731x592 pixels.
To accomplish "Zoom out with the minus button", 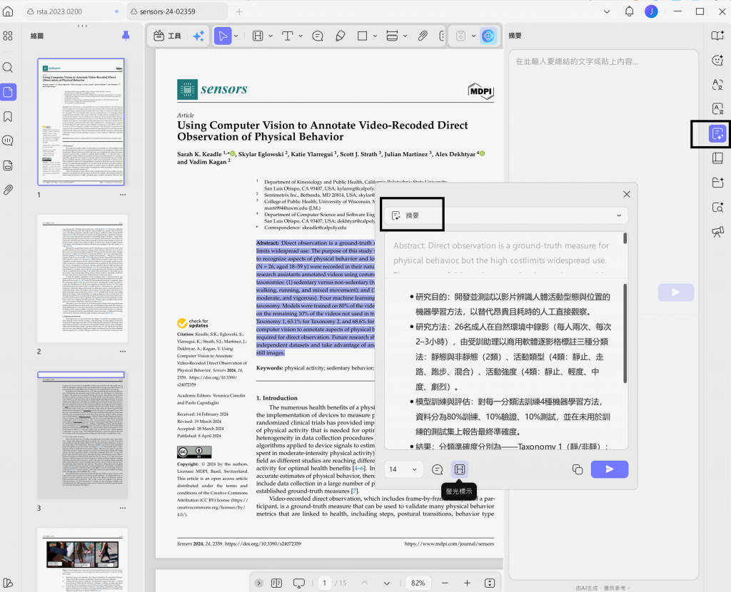I will (x=445, y=583).
